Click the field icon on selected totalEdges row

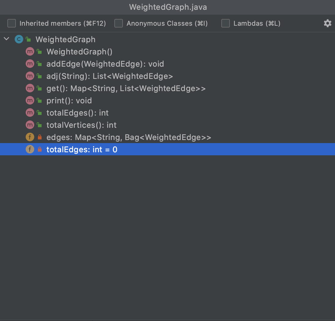(30, 149)
